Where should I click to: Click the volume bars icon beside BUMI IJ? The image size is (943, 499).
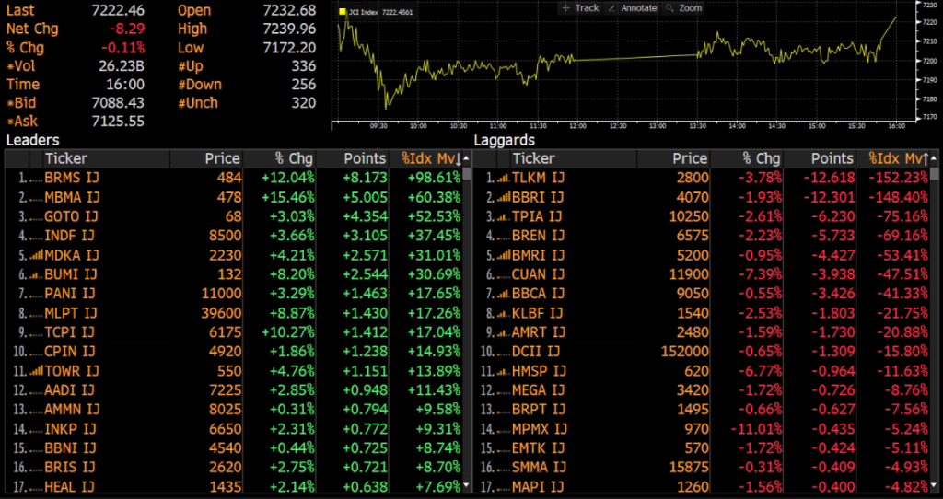[36, 274]
